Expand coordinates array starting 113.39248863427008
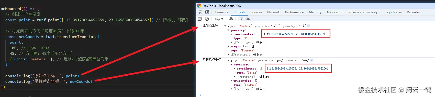The height and width of the screenshot is (97, 435). point(235,68)
